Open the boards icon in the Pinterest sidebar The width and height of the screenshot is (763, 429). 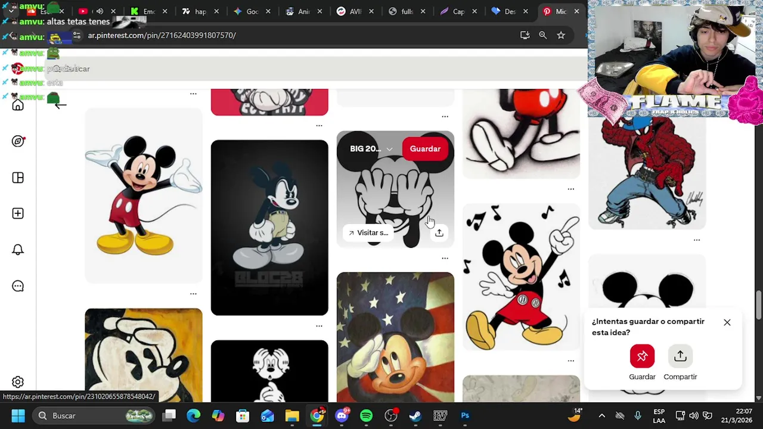coord(18,178)
